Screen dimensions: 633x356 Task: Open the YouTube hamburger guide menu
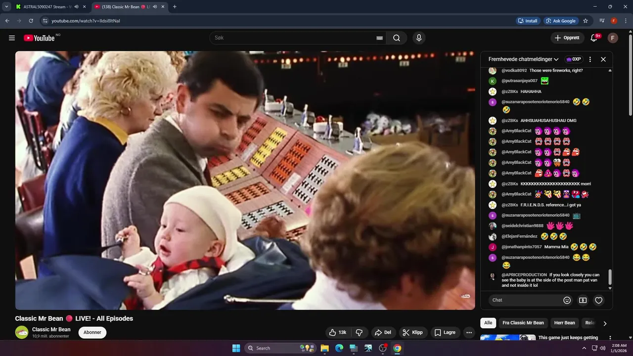[x=12, y=38]
